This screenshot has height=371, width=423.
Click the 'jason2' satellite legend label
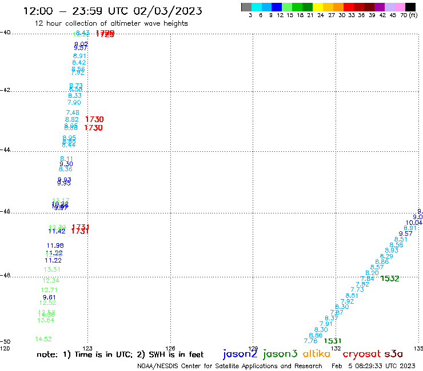point(240,354)
